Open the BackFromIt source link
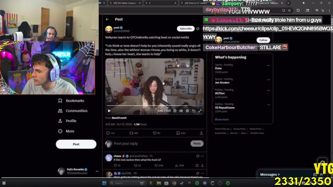 point(119,118)
